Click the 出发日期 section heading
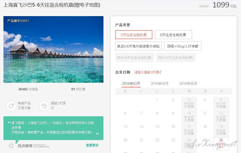The height and width of the screenshot is (153, 241). pos(123,72)
